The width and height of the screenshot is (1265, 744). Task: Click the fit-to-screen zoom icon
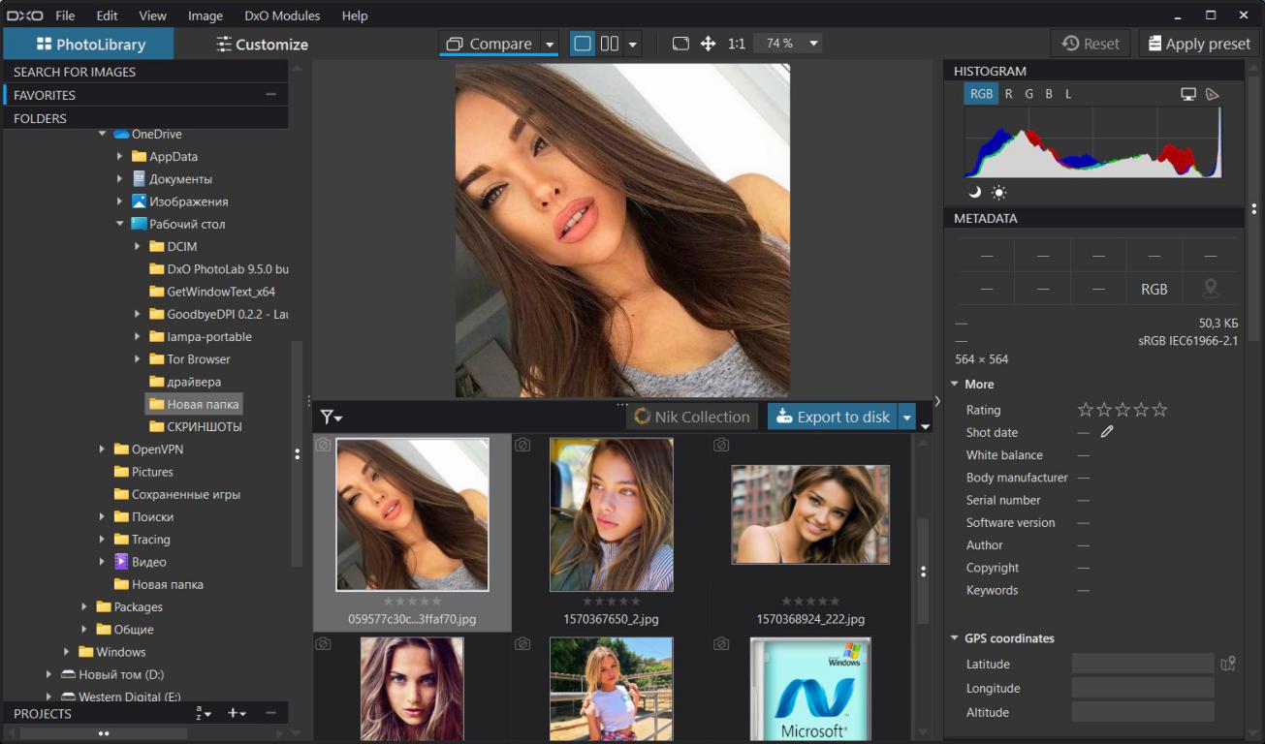(x=680, y=44)
